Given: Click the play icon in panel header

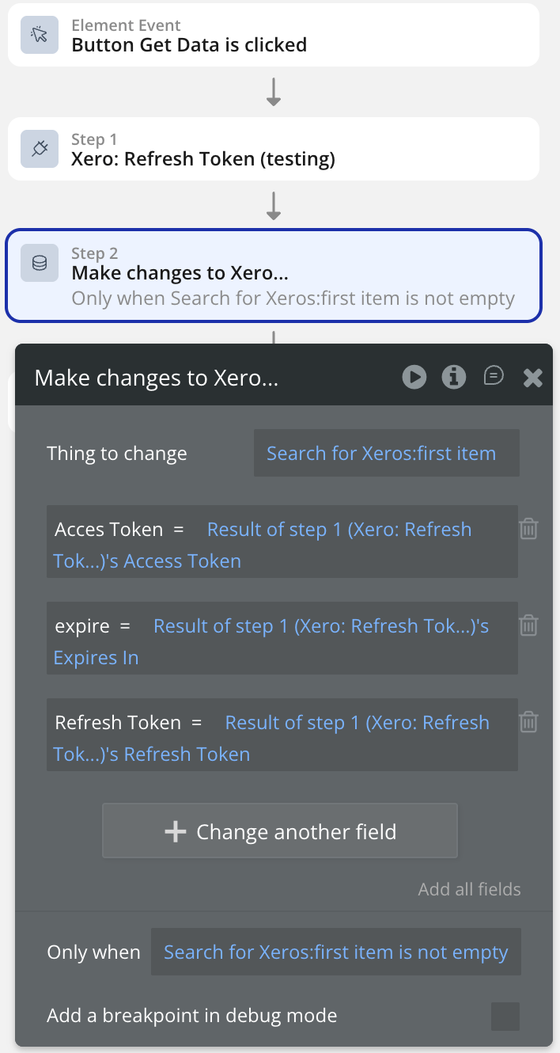Looking at the screenshot, I should point(414,377).
